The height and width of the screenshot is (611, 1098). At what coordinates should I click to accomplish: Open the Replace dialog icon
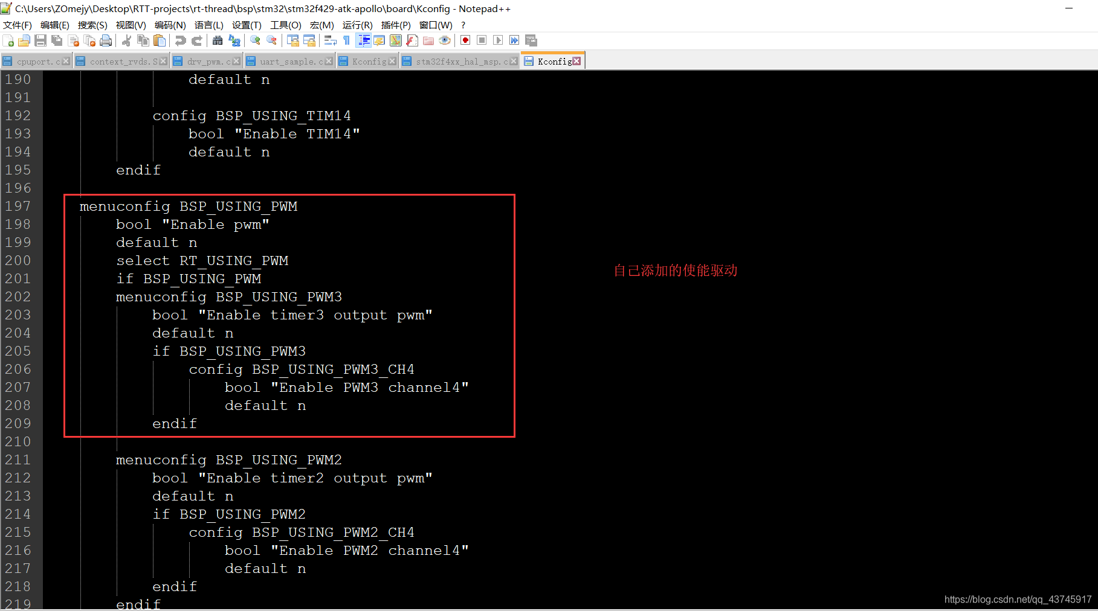pyautogui.click(x=234, y=40)
